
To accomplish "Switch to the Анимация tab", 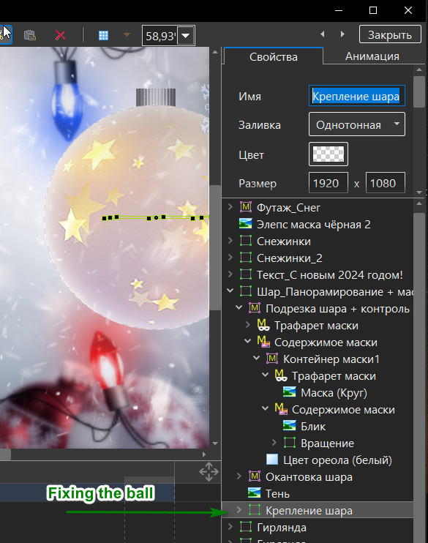I will tap(372, 56).
